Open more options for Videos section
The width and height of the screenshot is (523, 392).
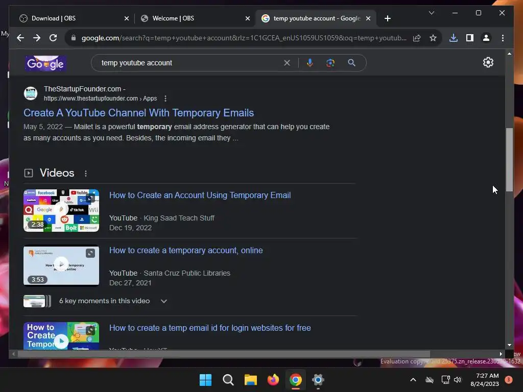(x=86, y=174)
